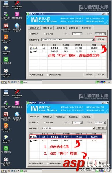The image size is (112, 173).
Task: Click first quick-launch icon beside Start in upper taskbar
Action: 9,82
